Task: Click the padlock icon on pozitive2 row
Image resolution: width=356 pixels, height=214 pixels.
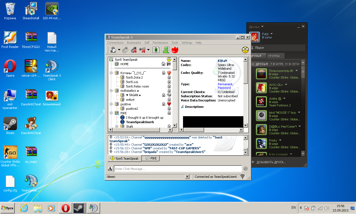Action: click(x=169, y=109)
